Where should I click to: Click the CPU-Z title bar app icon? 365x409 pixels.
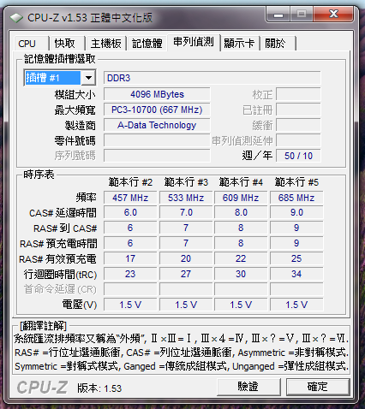pos(16,18)
